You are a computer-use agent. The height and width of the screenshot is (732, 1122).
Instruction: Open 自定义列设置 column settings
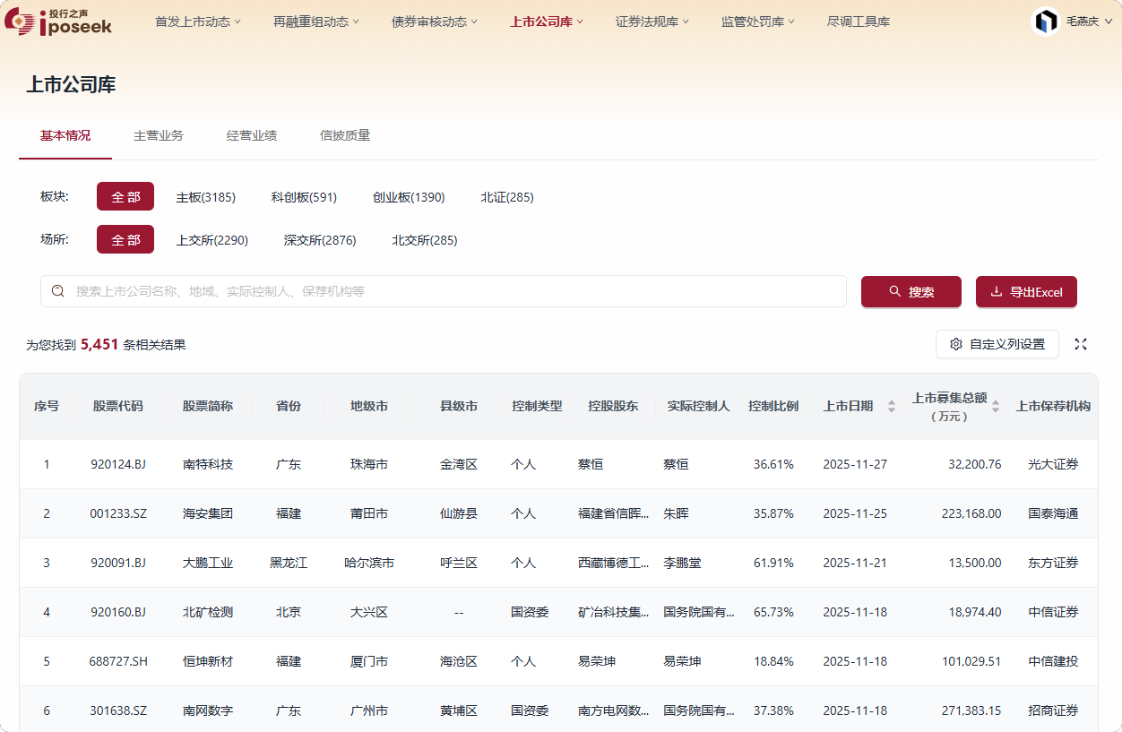[997, 344]
